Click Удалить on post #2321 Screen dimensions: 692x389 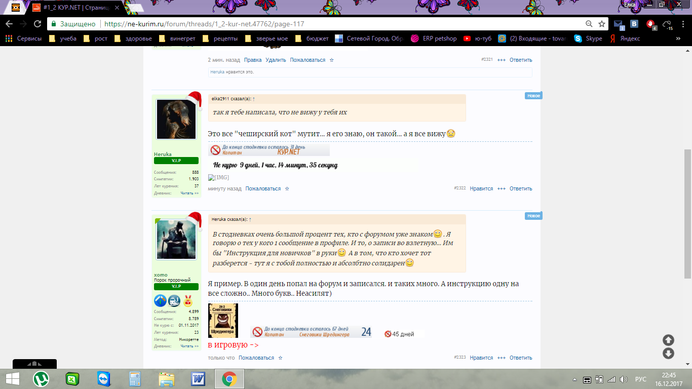[x=276, y=60]
